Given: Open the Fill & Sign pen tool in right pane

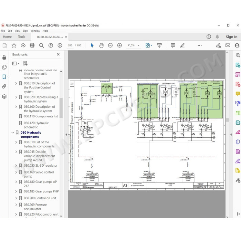Looking at the screenshot, I should point(238,161).
